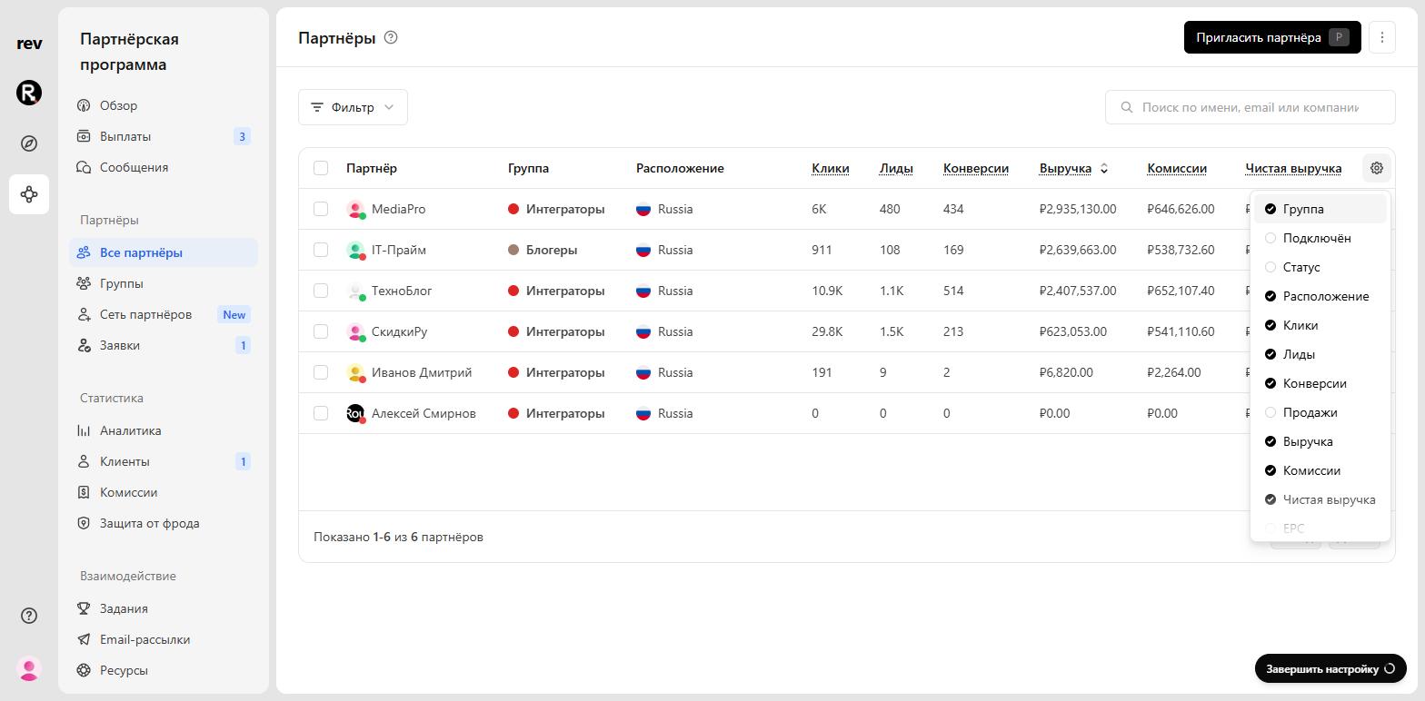Viewport: 1425px width, 701px height.
Task: Click the Иванов Дмитрий avatar icon
Action: 355,372
